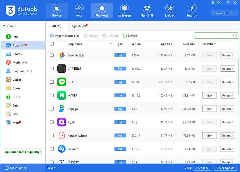
Task: Uninstall the Shazam app
Action: (228, 149)
